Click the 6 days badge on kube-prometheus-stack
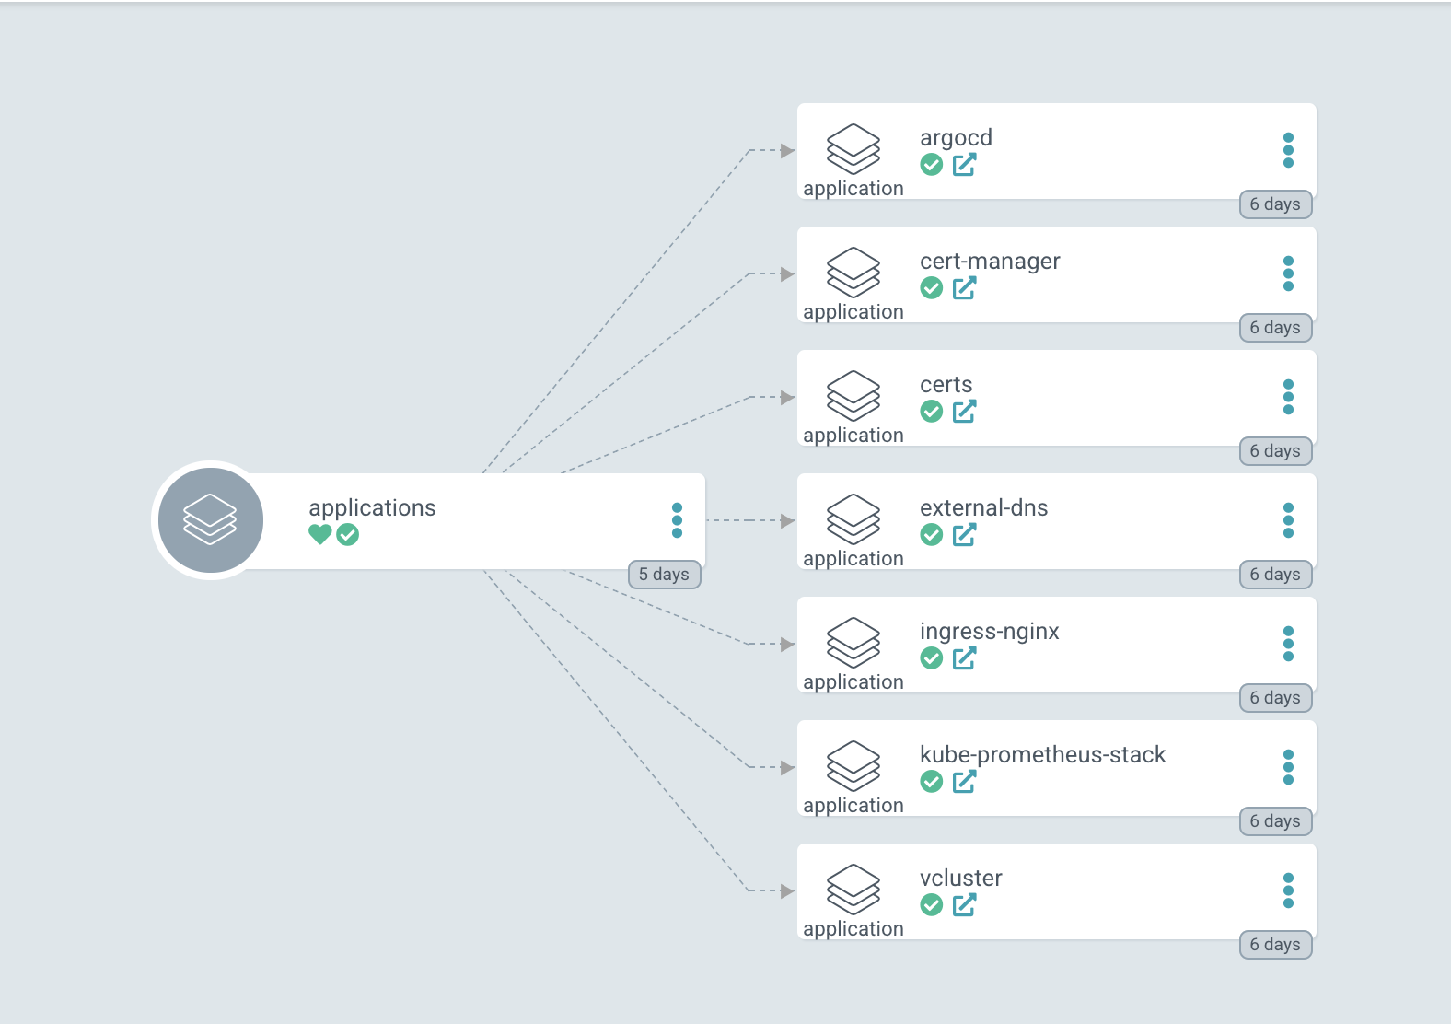Viewport: 1451px width, 1024px height. (1275, 820)
